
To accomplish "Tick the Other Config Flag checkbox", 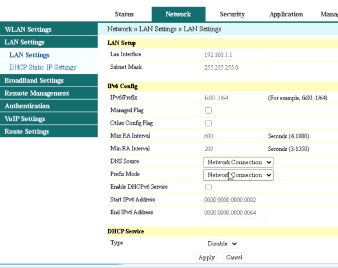I will [208, 123].
